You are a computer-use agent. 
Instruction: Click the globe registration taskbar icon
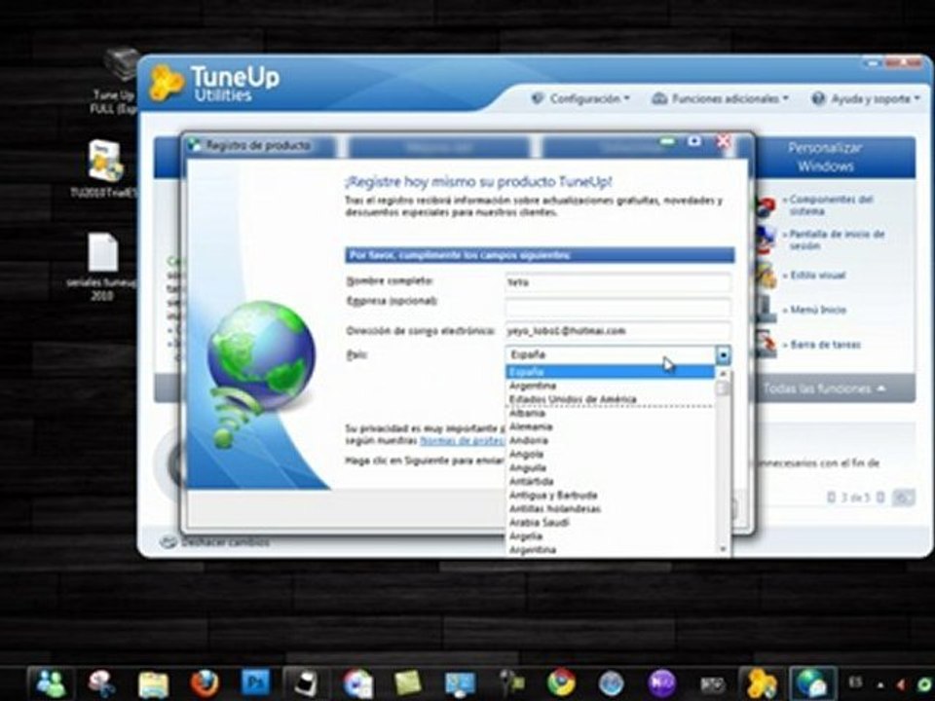coord(812,683)
